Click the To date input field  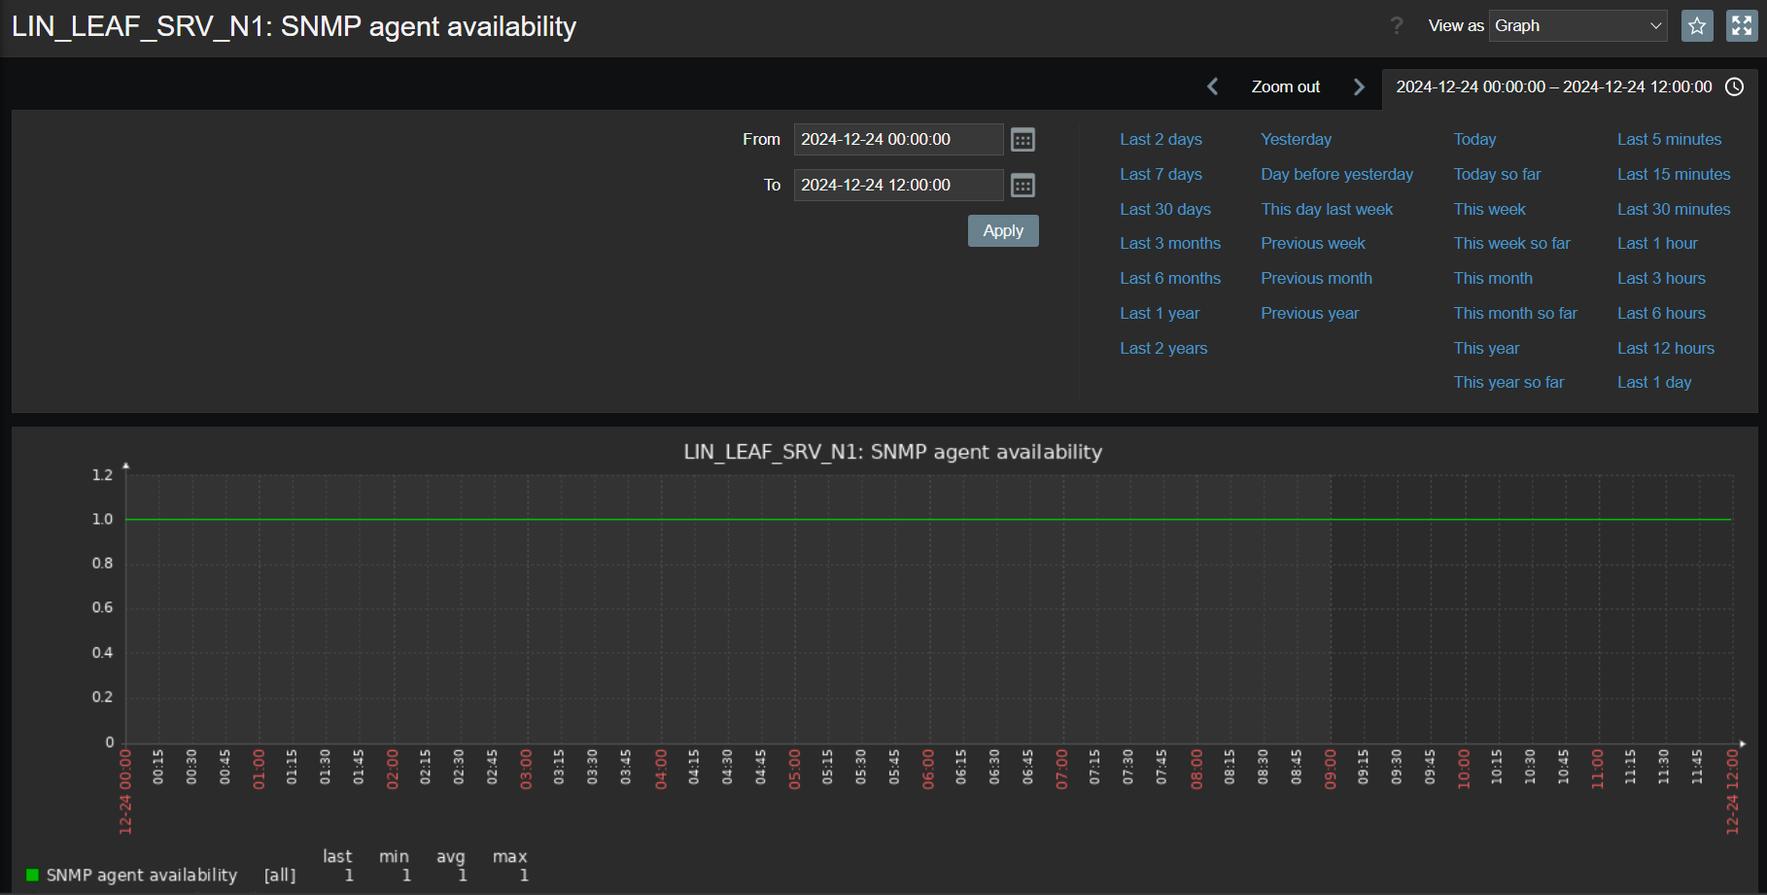(897, 186)
